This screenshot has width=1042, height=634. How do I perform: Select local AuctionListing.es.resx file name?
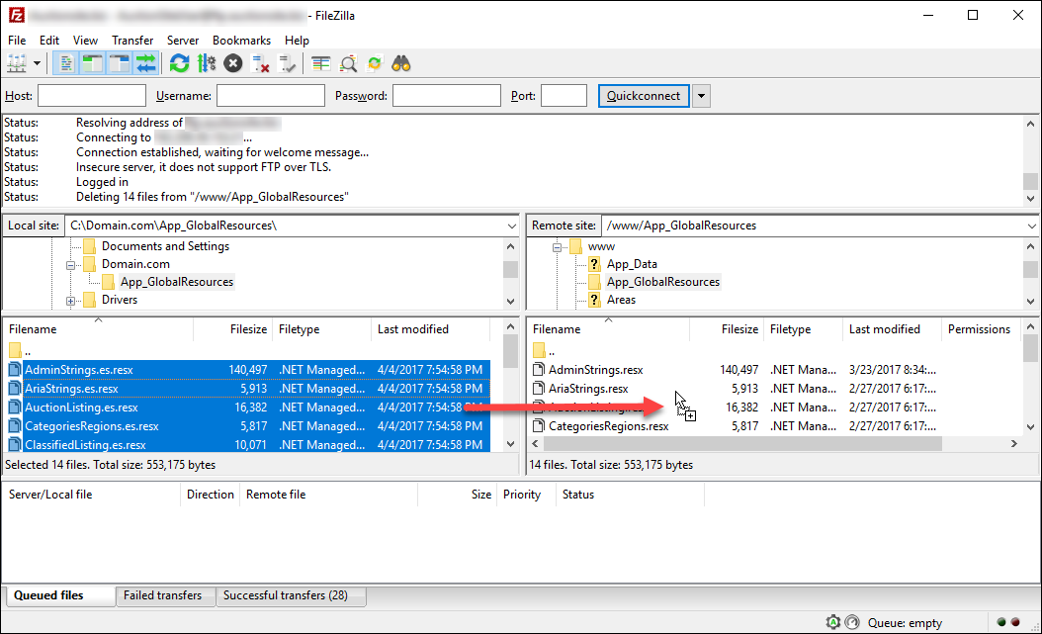(x=81, y=408)
